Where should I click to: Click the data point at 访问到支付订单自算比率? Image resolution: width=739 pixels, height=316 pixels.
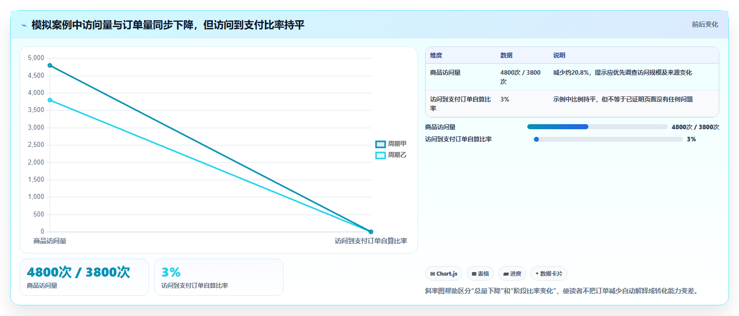371,232
